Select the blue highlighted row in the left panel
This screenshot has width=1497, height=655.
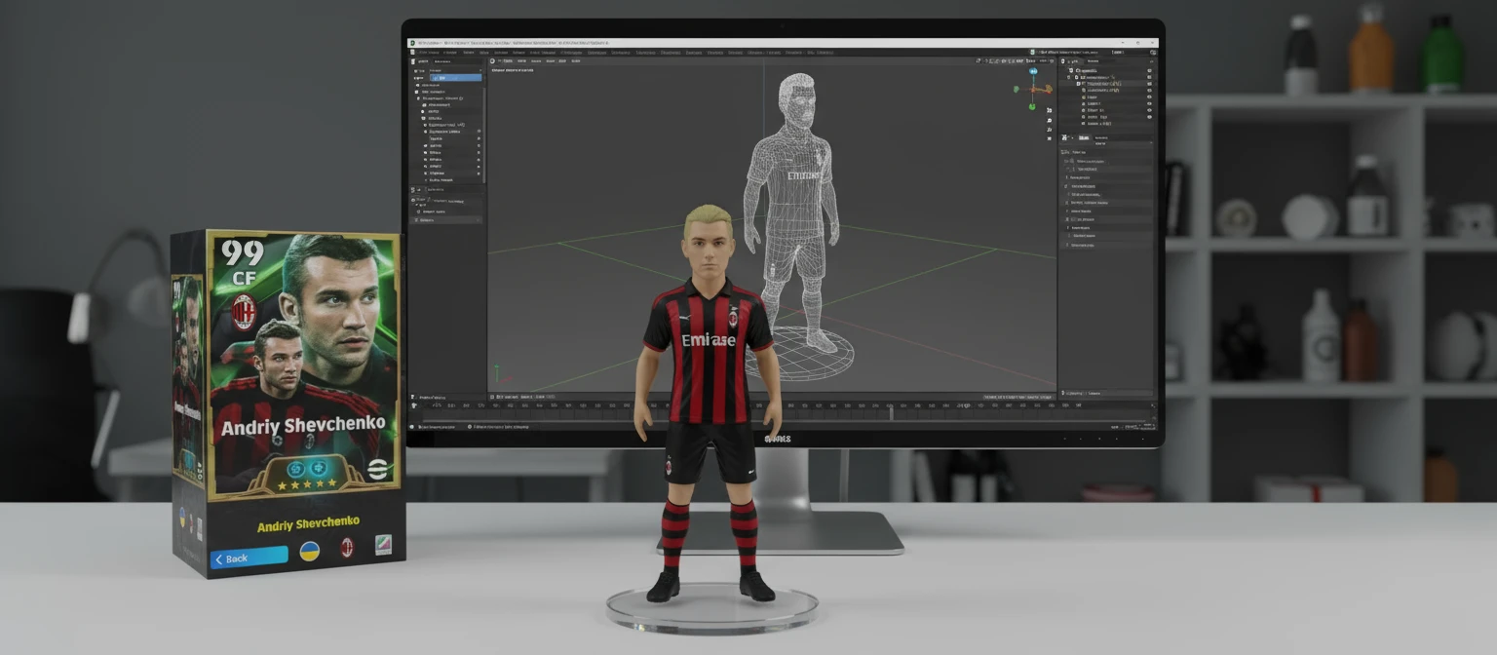(454, 77)
